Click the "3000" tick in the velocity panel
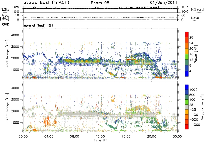 pos(15,99)
